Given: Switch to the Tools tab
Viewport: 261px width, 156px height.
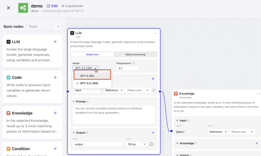Looking at the screenshot, I should click(x=33, y=26).
